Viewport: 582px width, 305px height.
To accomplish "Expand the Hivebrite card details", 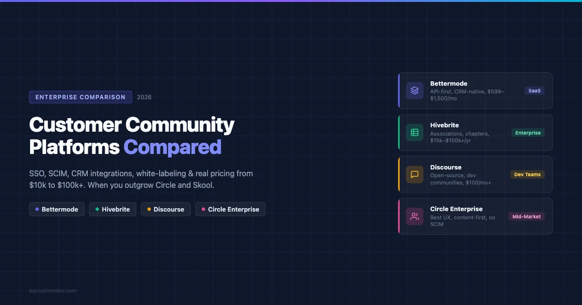I will click(475, 132).
